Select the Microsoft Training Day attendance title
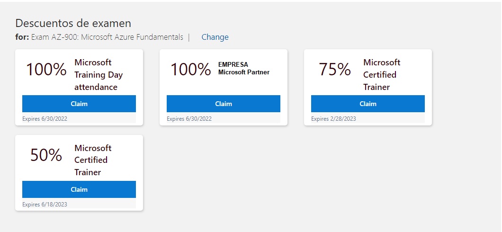Screen dimensions: 502x232 (x=99, y=74)
